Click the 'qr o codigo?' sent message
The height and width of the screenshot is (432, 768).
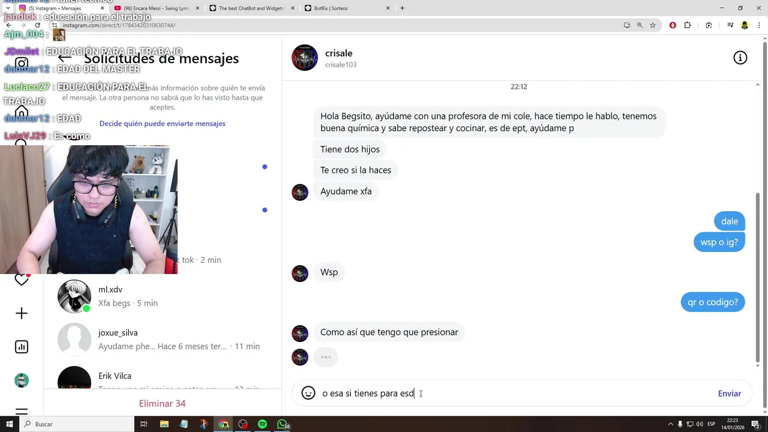[713, 302]
